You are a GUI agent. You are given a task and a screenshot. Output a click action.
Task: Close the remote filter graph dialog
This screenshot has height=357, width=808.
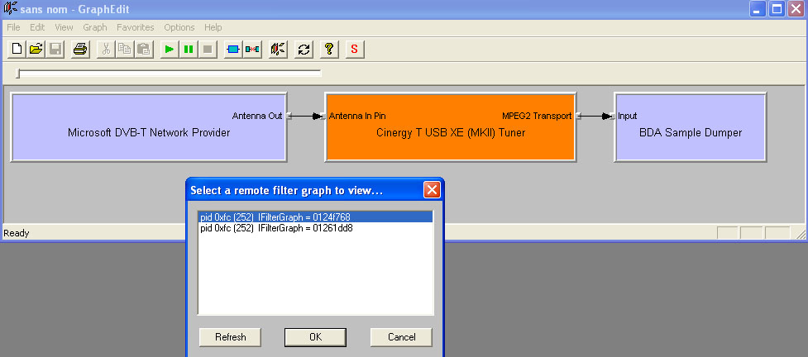pyautogui.click(x=432, y=190)
